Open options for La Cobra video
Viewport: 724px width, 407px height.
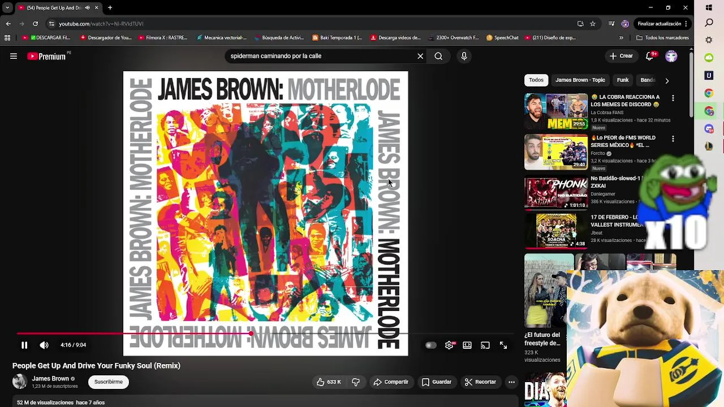(x=673, y=98)
